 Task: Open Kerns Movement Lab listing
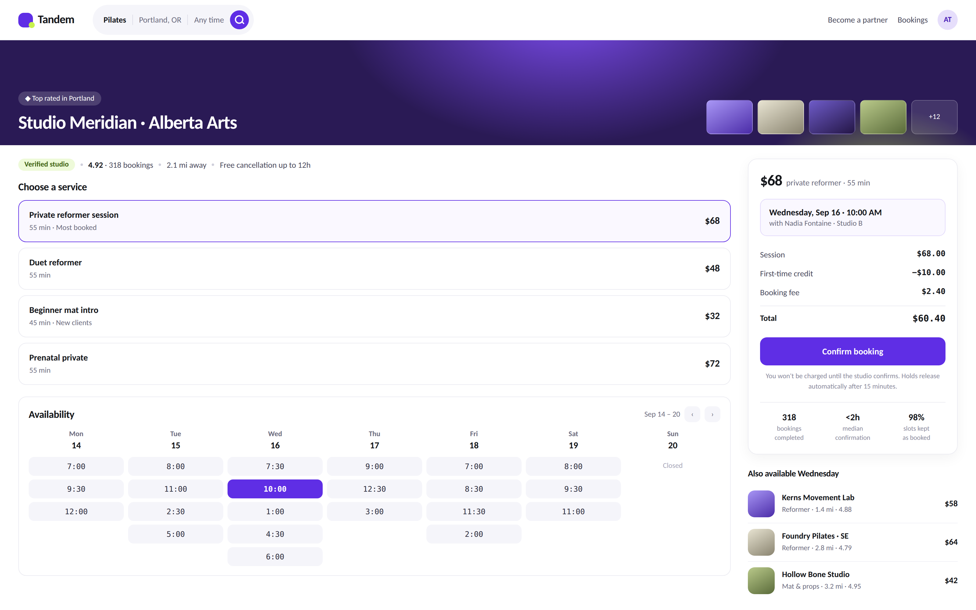coord(852,504)
